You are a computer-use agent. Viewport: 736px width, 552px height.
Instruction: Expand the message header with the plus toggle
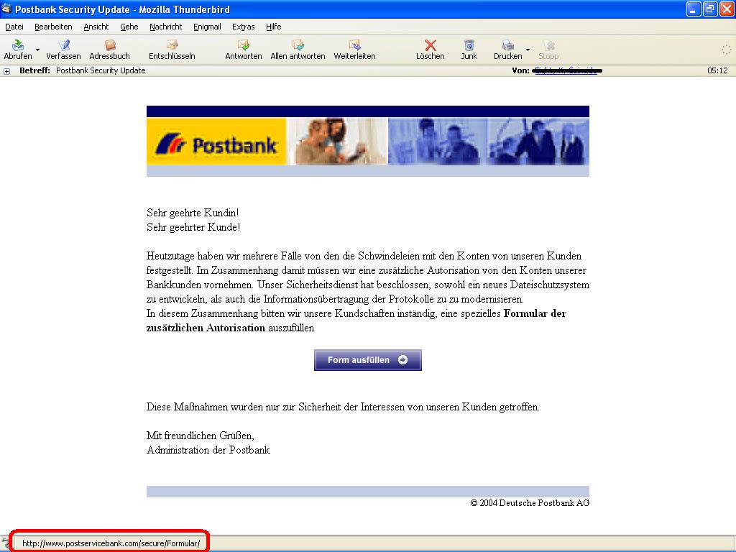pyautogui.click(x=6, y=71)
